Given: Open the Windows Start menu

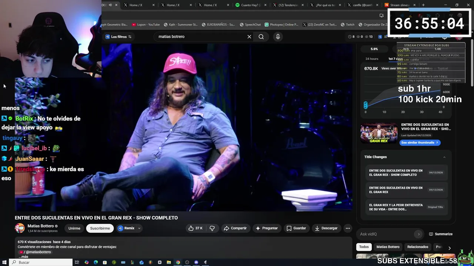Looking at the screenshot, I should point(4,262).
